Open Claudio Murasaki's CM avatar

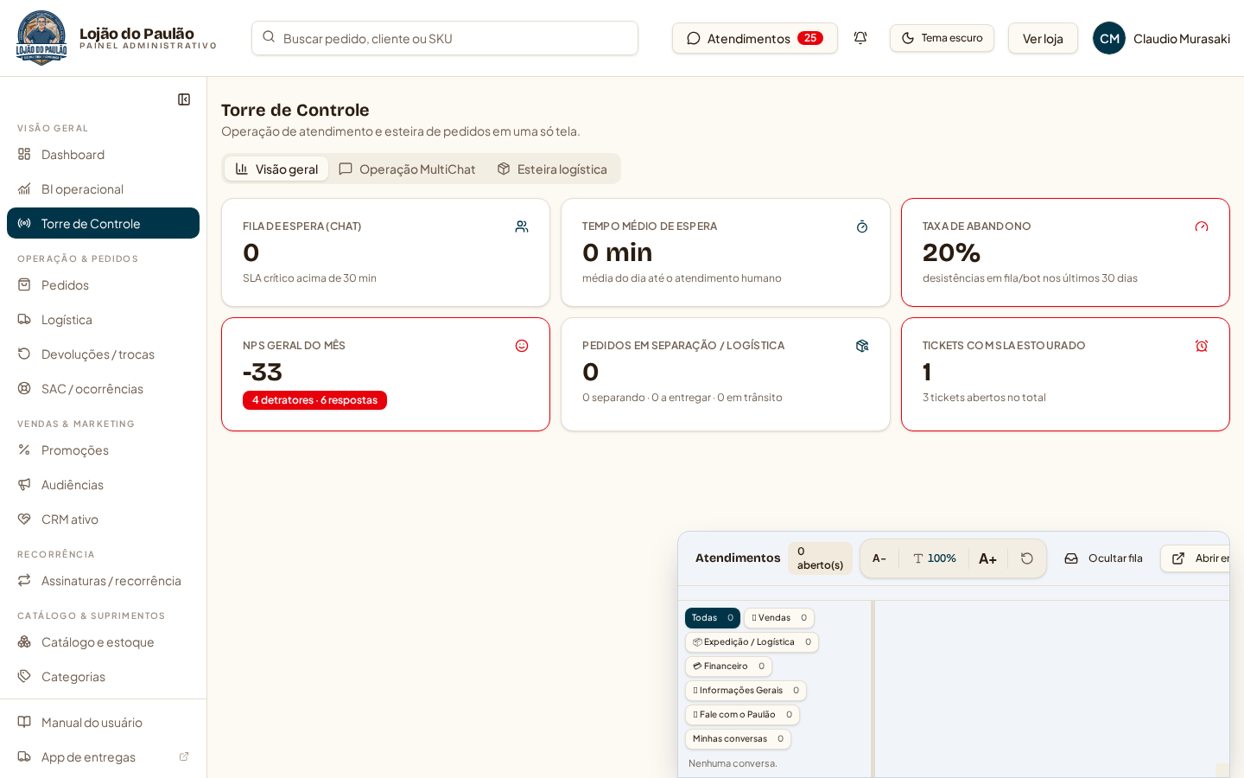click(1109, 38)
